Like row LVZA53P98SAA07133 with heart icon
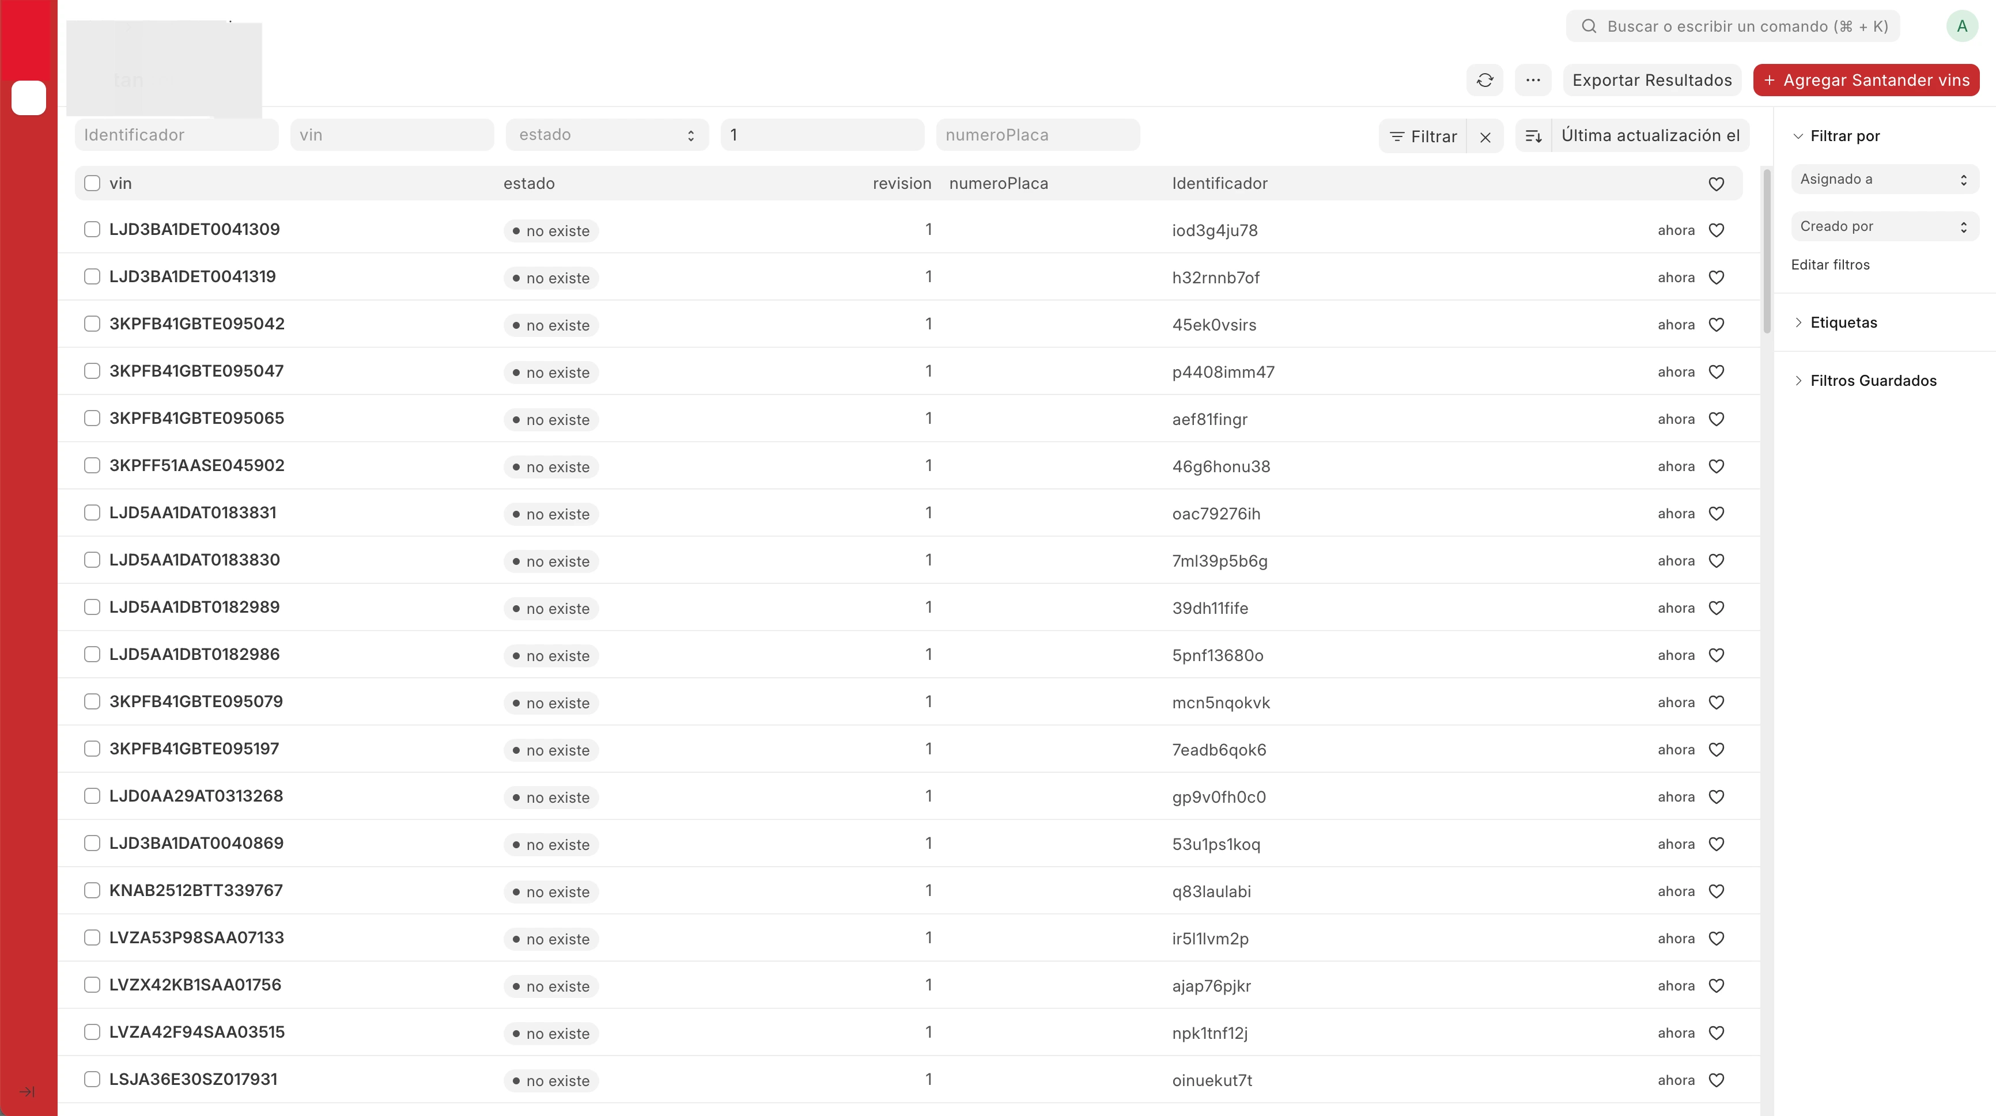 1717,939
